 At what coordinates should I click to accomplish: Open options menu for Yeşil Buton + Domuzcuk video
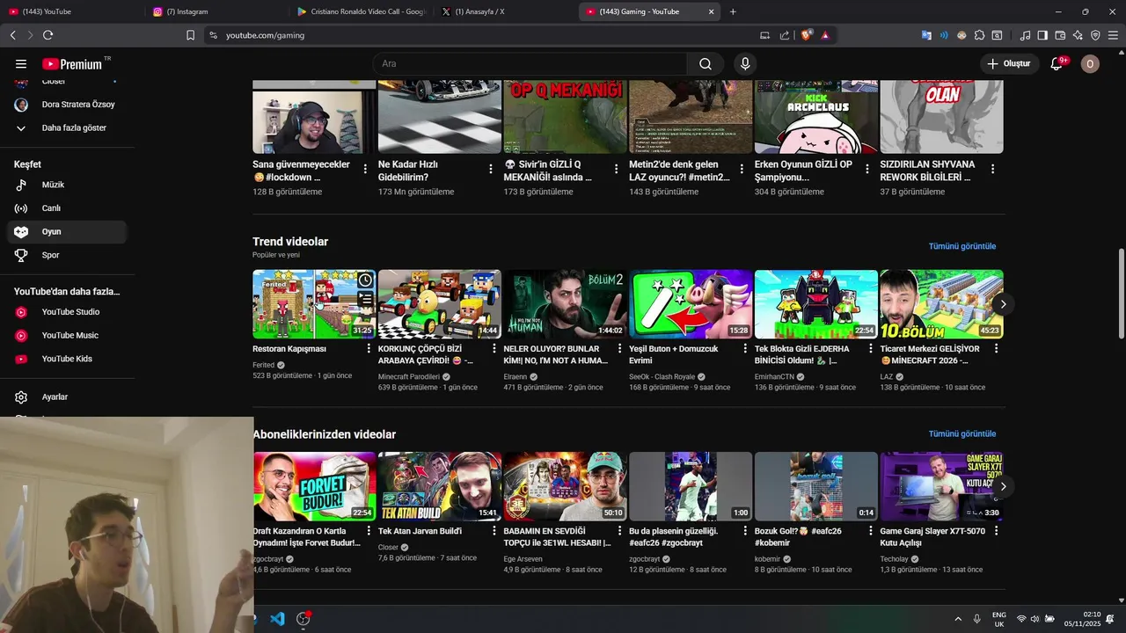click(744, 349)
